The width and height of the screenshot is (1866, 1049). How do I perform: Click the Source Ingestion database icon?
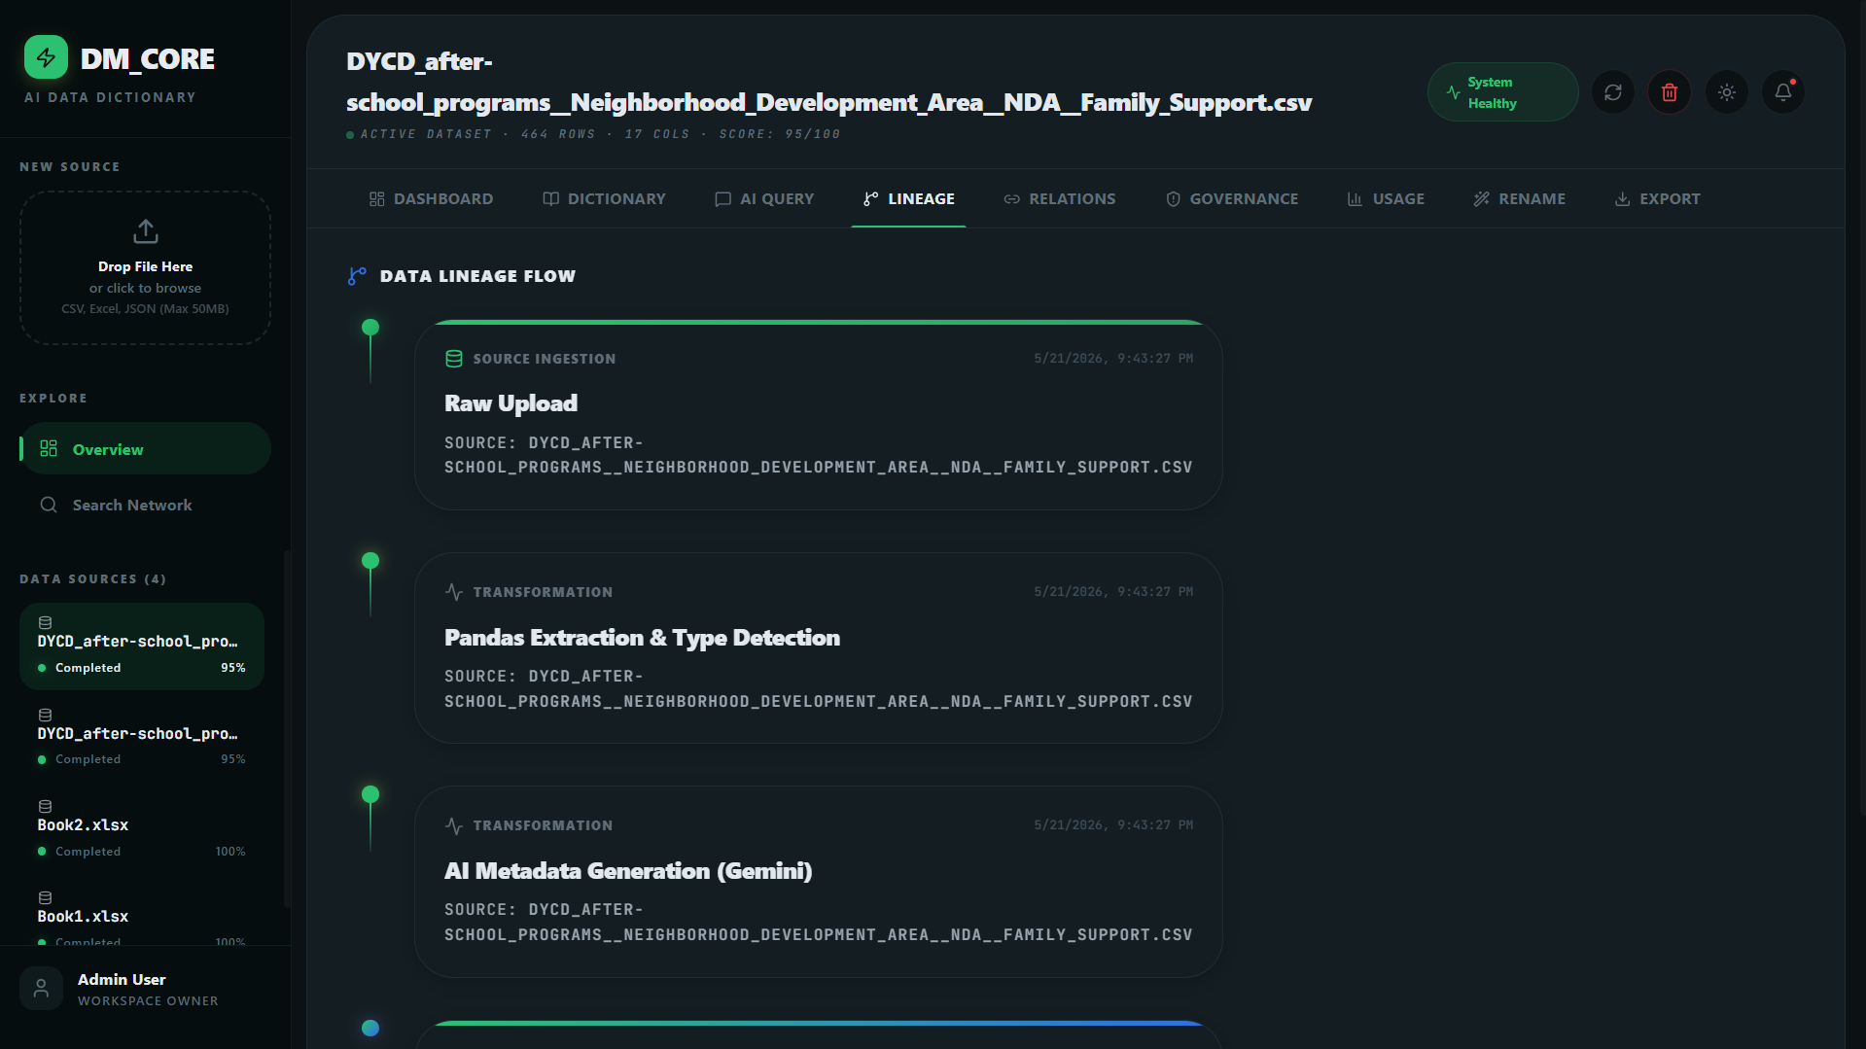[453, 359]
